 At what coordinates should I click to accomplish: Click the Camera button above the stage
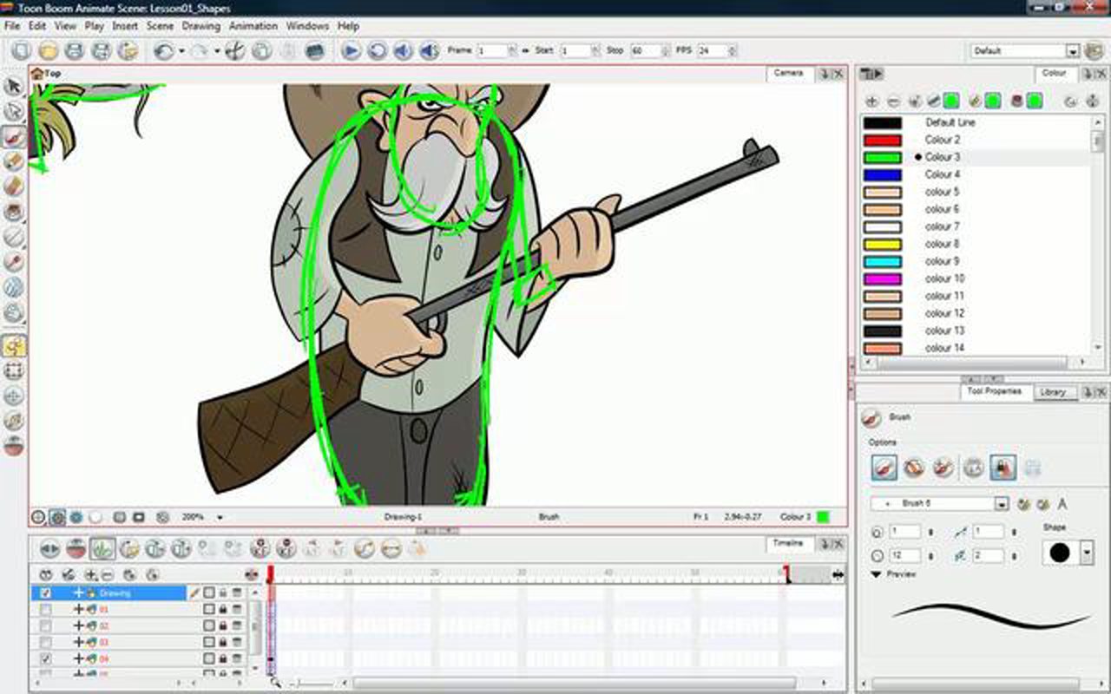pos(788,74)
